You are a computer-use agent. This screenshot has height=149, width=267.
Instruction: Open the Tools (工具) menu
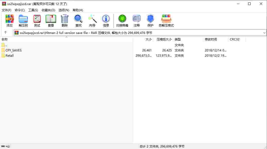pos(33,10)
